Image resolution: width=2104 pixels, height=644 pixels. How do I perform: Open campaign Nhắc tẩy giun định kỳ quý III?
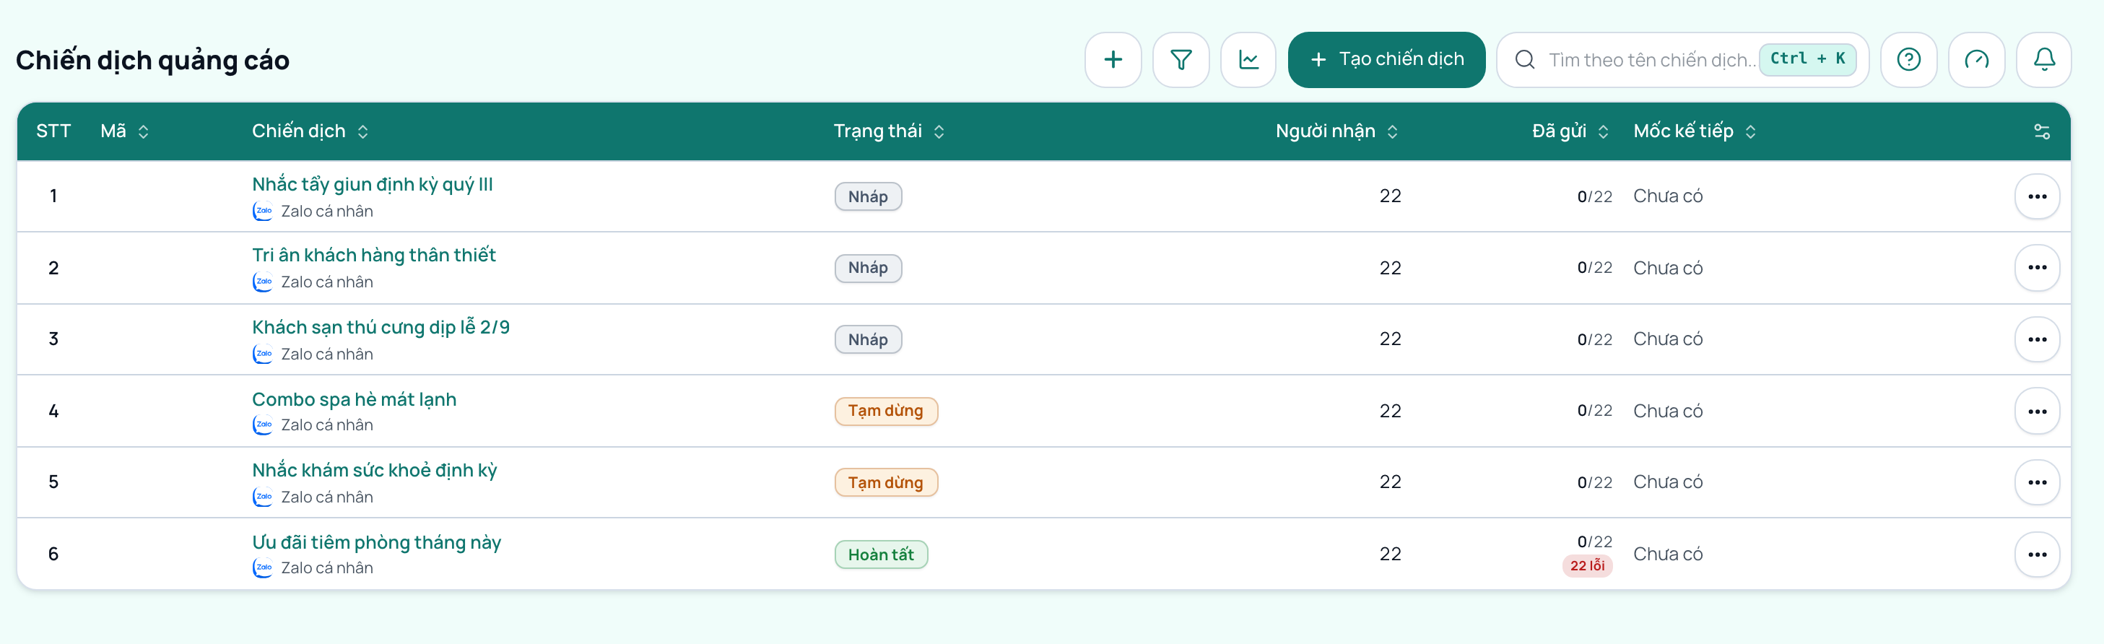pyautogui.click(x=373, y=183)
